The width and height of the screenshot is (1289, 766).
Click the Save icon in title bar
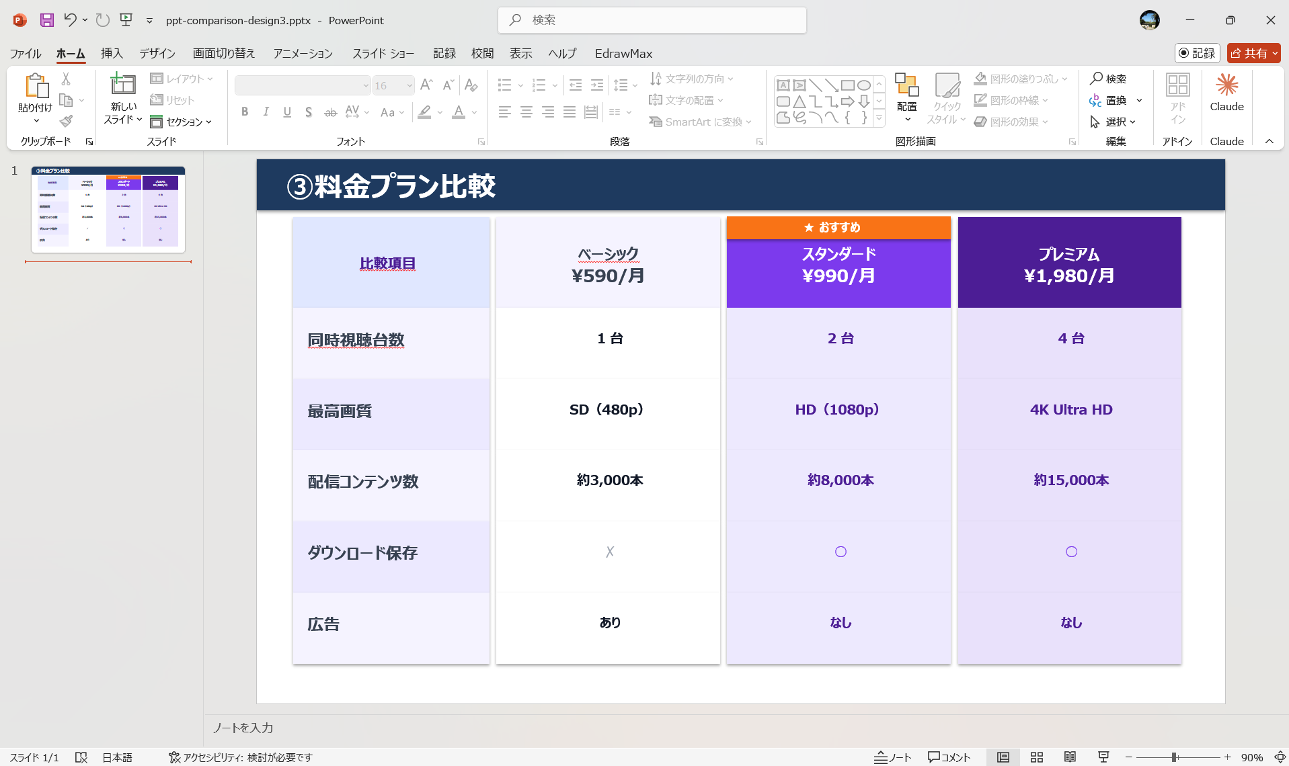tap(46, 20)
